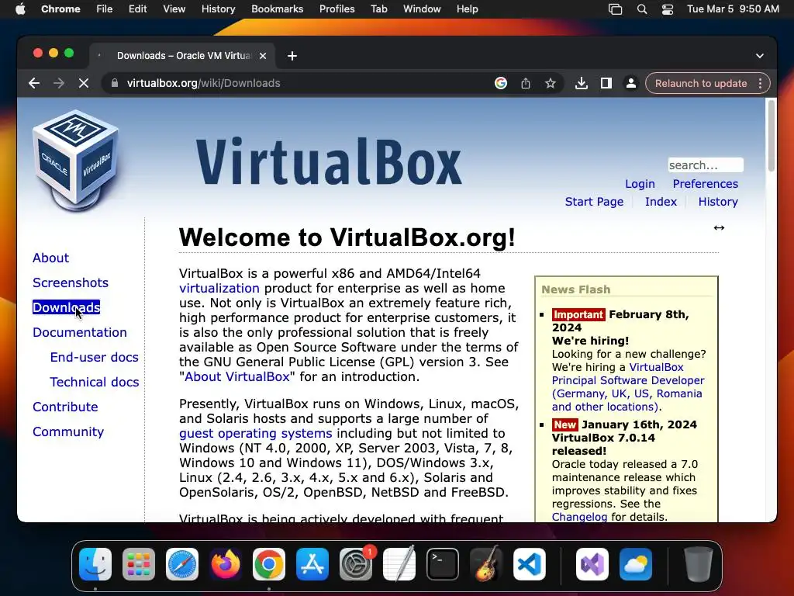Click the Chrome icon in the dock
The width and height of the screenshot is (794, 596).
pyautogui.click(x=269, y=563)
